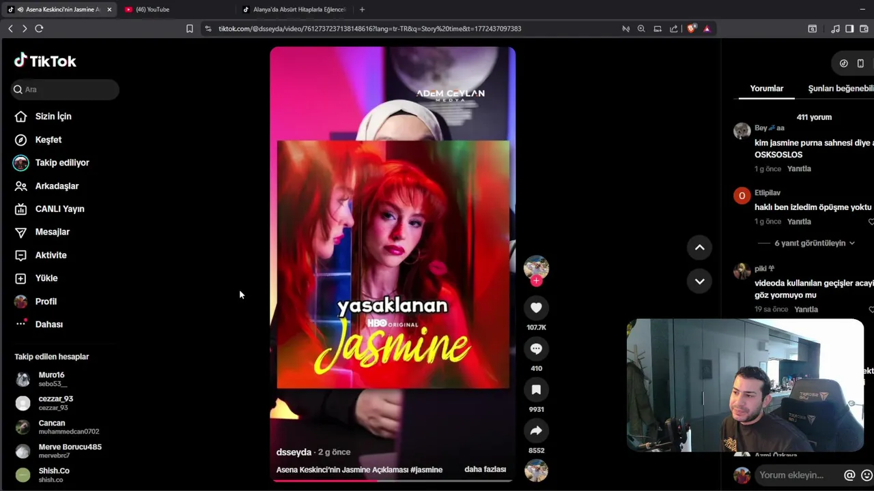The image size is (874, 491).
Task: Open a new browser tab
Action: (362, 10)
